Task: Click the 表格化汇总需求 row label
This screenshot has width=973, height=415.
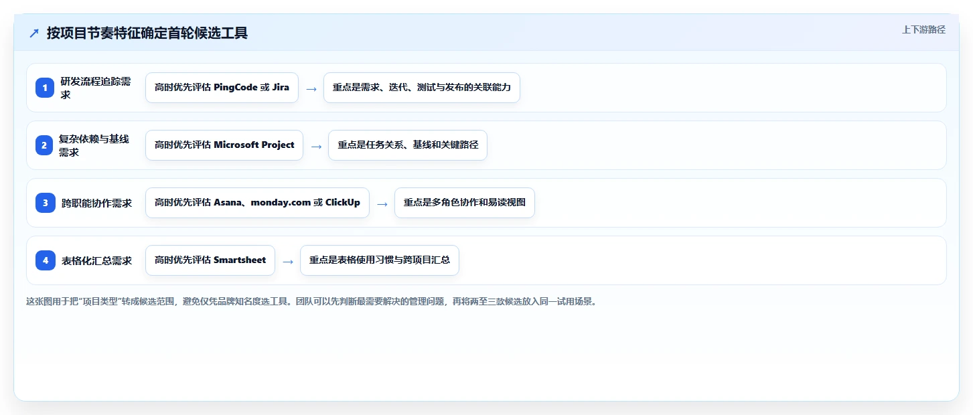Action: (96, 260)
